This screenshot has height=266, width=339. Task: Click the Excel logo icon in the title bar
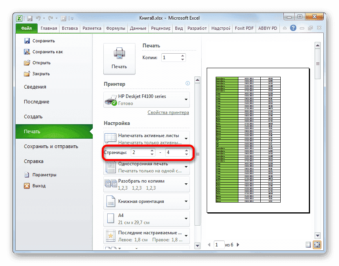[x=19, y=18]
